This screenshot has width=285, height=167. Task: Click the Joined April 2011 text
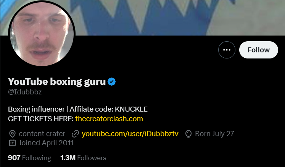coord(46,143)
